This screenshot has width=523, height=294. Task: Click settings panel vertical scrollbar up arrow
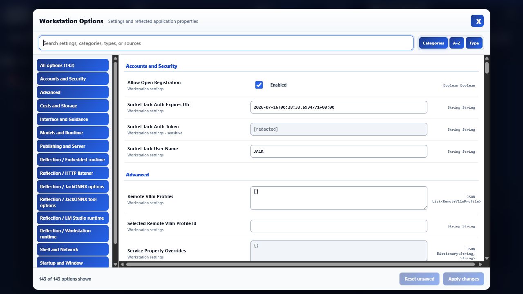pos(487,58)
